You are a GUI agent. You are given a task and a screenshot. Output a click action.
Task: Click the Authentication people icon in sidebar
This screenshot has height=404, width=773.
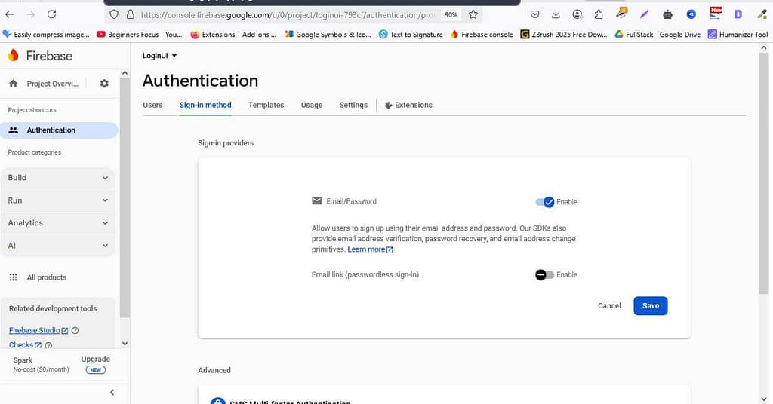point(14,130)
